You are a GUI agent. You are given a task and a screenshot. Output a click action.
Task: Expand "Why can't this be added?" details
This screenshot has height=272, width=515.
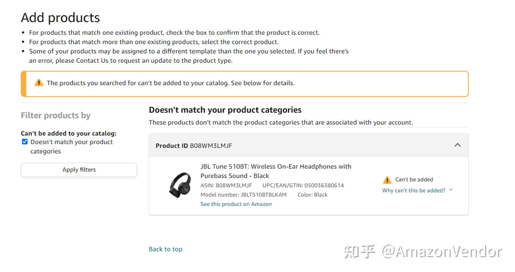414,190
